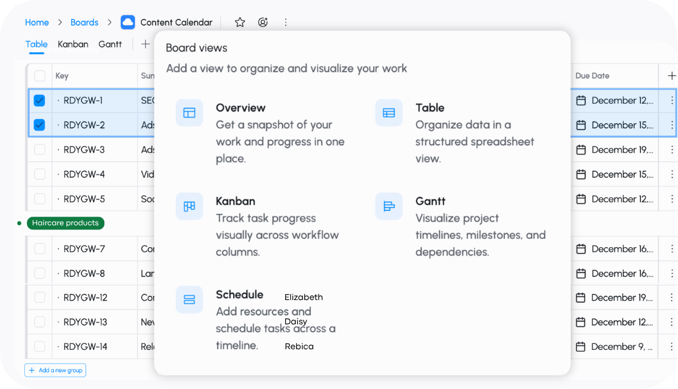Click the Daisy name text
Screen dimensions: 678x389
click(x=296, y=321)
